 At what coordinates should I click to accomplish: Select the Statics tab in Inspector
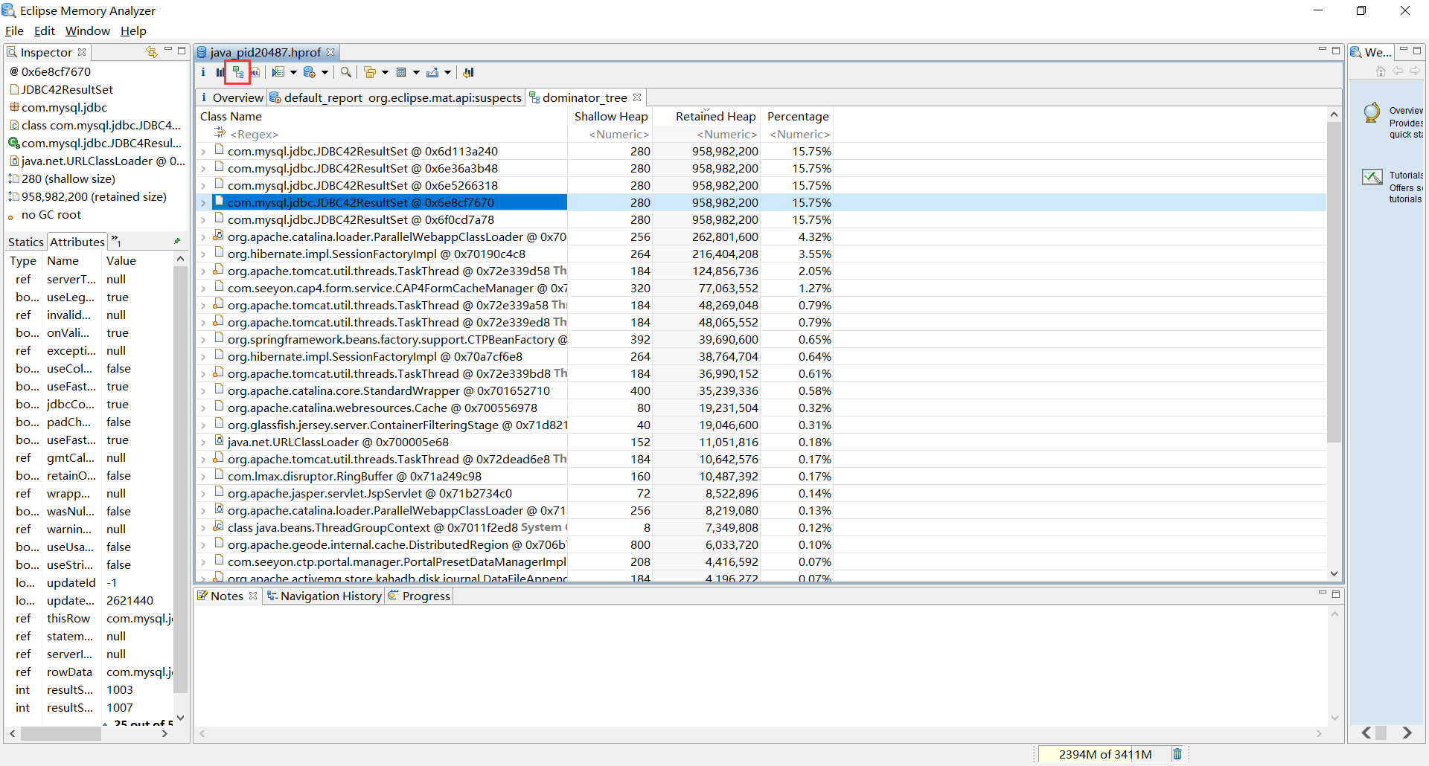(26, 242)
